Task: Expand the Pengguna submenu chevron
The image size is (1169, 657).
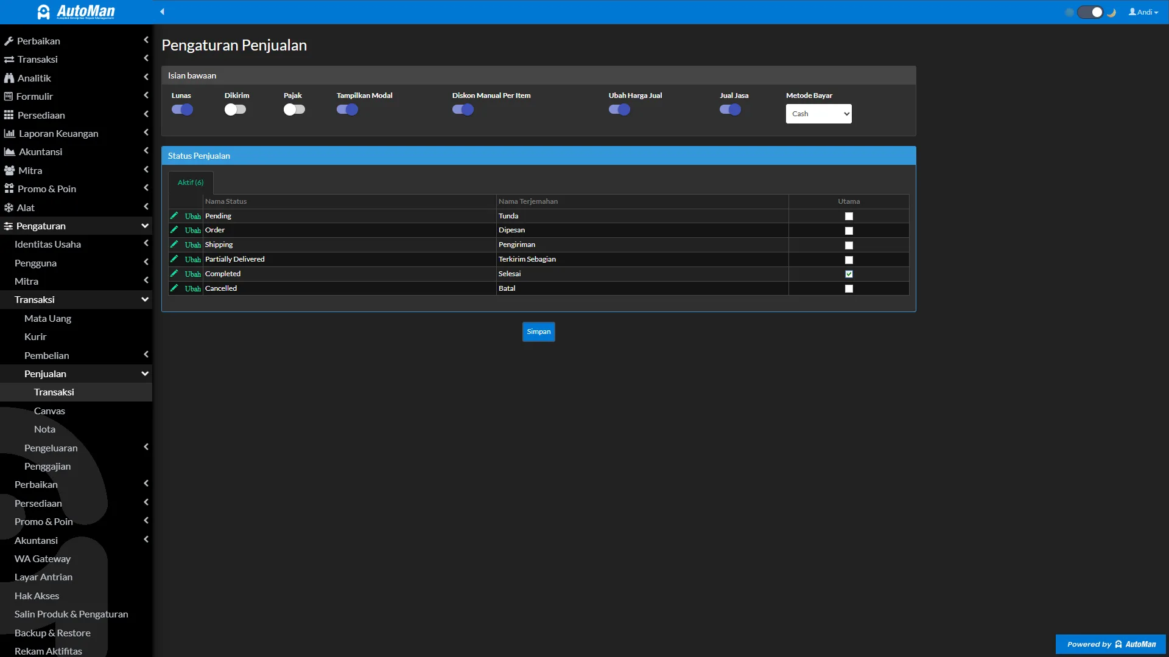Action: [146, 262]
